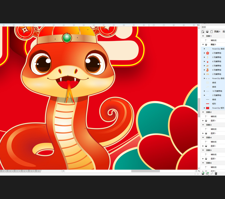Switch to the 页 12 page tab

[23, 171]
